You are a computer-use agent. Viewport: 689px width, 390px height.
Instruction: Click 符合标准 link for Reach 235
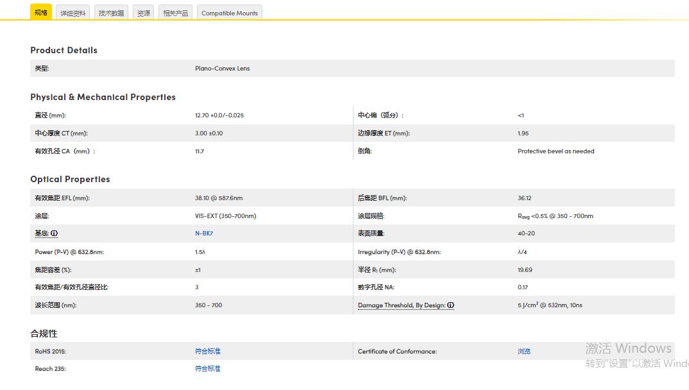click(208, 369)
